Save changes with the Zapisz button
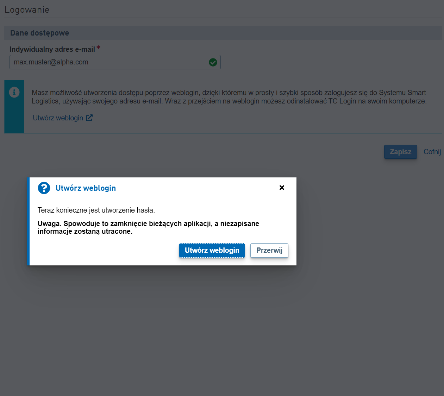The height and width of the screenshot is (396, 444). pos(401,152)
